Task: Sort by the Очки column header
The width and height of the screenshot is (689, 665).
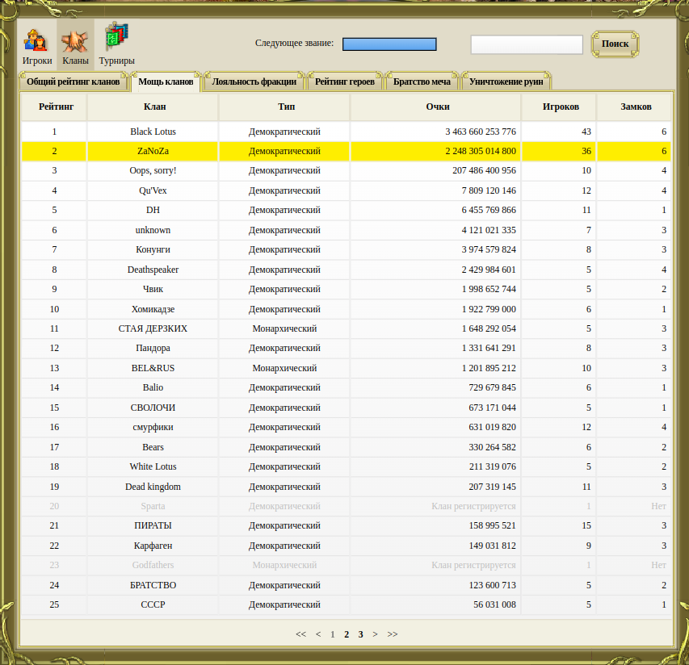Action: click(x=437, y=107)
